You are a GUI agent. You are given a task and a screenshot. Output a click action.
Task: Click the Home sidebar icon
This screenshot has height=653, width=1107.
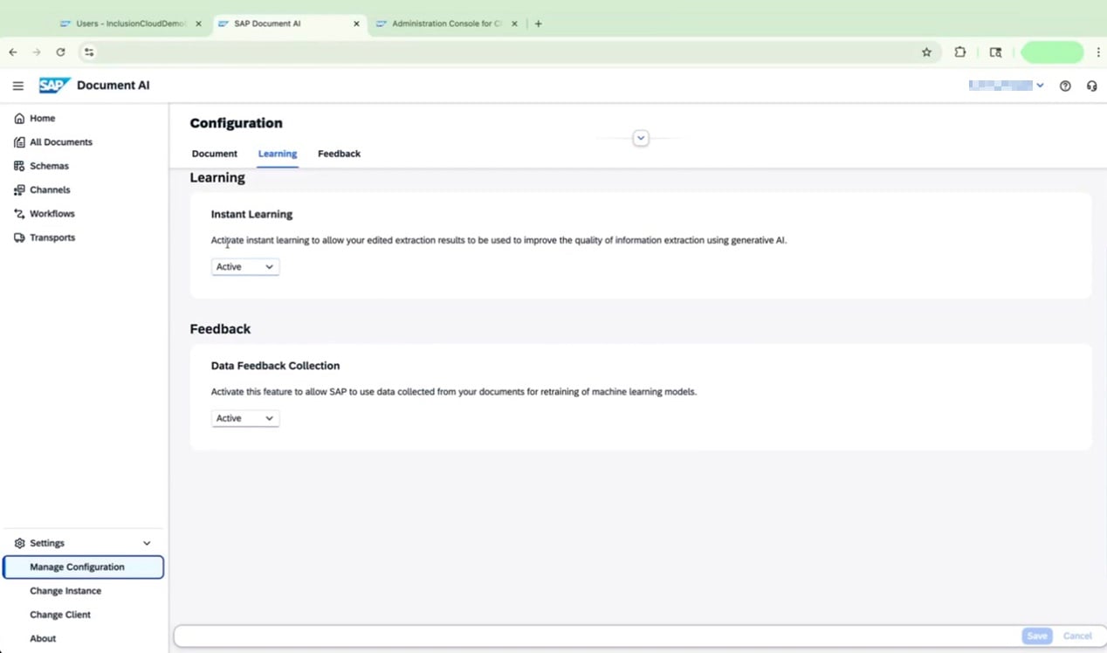coord(19,118)
